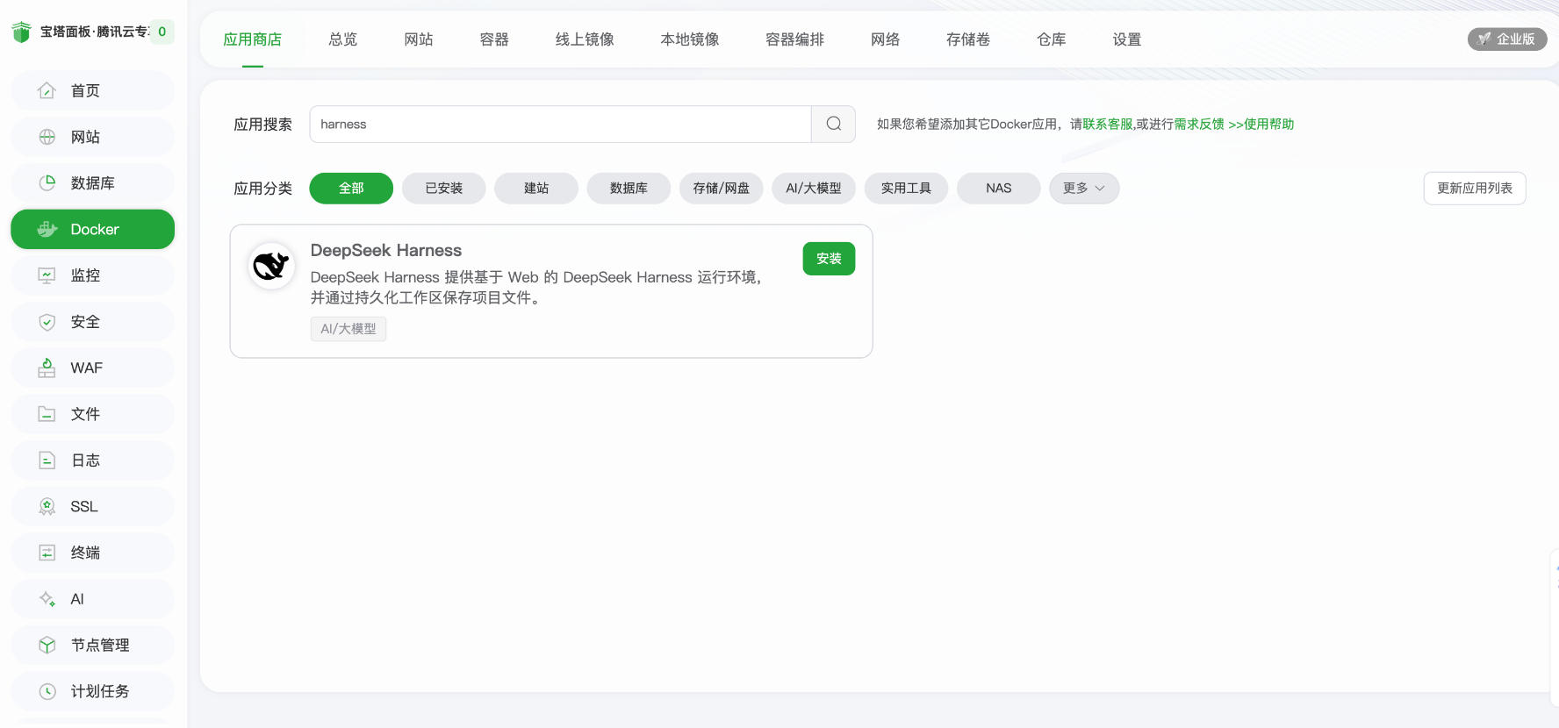Image resolution: width=1559 pixels, height=728 pixels.
Task: Switch to the 容器编排 tab
Action: [x=795, y=39]
